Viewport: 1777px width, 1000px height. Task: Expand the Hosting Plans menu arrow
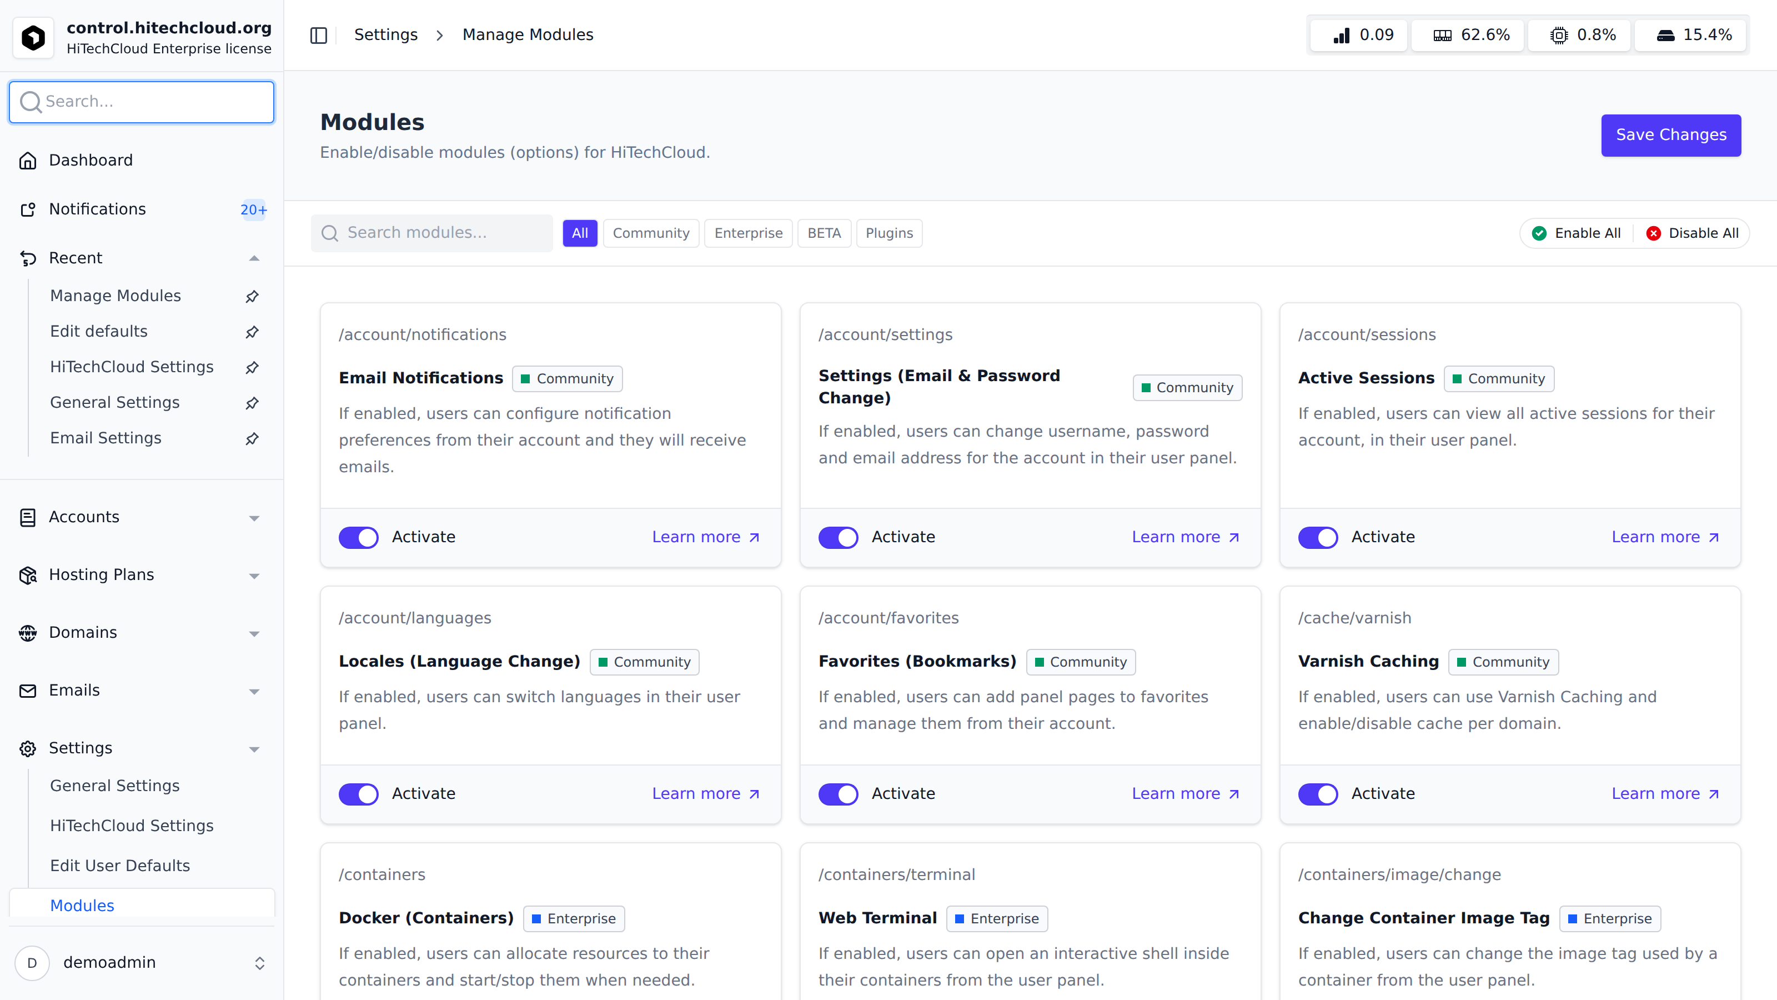coord(254,576)
